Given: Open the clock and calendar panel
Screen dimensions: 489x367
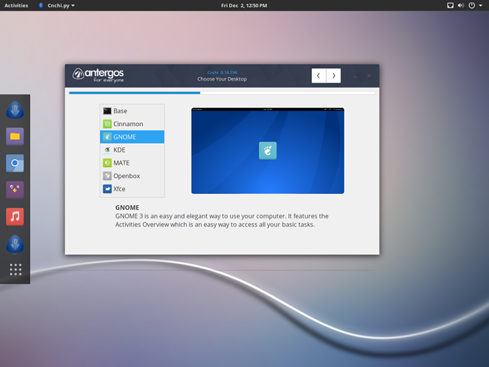Looking at the screenshot, I should [244, 6].
